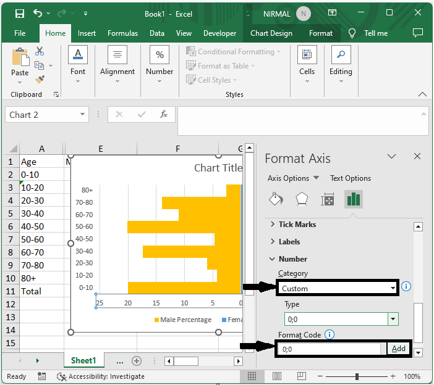Select cell containing 40-50
This screenshot has height=385, width=434.
point(41,226)
